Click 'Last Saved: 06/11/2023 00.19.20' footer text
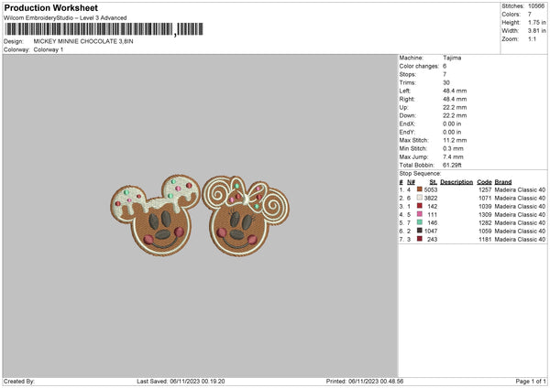Image resolution: width=550 pixels, height=388 pixels. point(181,382)
